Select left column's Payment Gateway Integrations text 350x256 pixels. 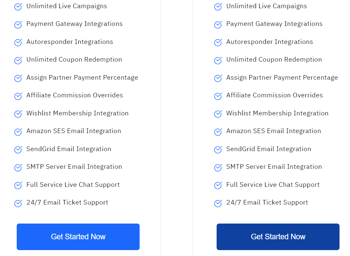pos(74,24)
